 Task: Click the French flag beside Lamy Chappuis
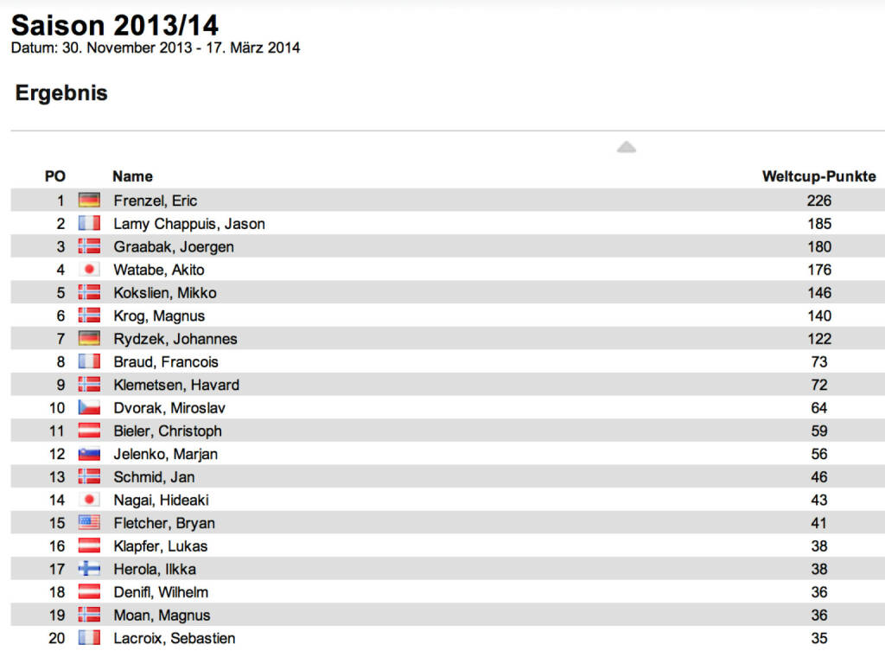click(89, 224)
